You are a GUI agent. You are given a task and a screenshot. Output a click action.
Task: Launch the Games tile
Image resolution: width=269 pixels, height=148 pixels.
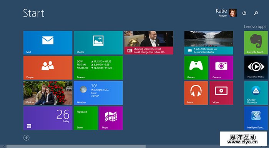[196, 68]
